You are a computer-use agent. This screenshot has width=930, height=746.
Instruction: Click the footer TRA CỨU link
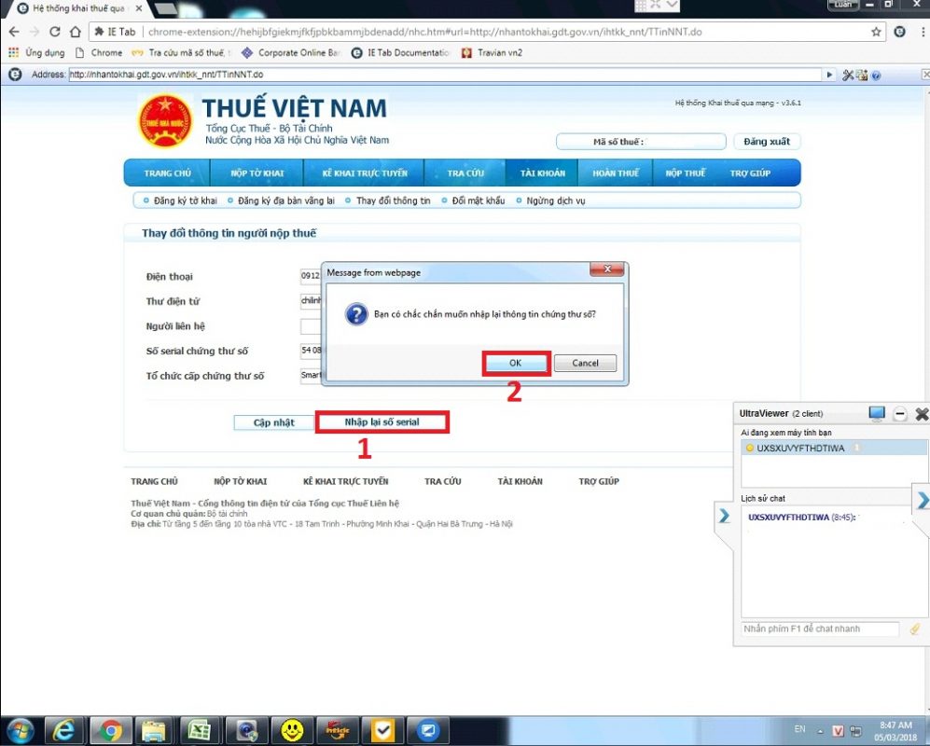click(442, 481)
